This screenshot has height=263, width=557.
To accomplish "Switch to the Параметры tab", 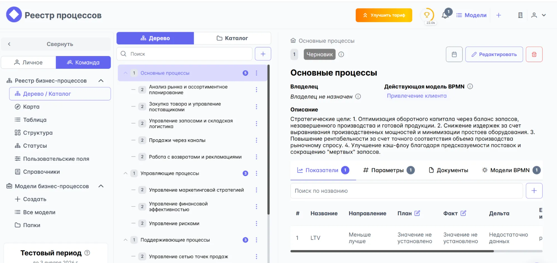I will 387,170.
